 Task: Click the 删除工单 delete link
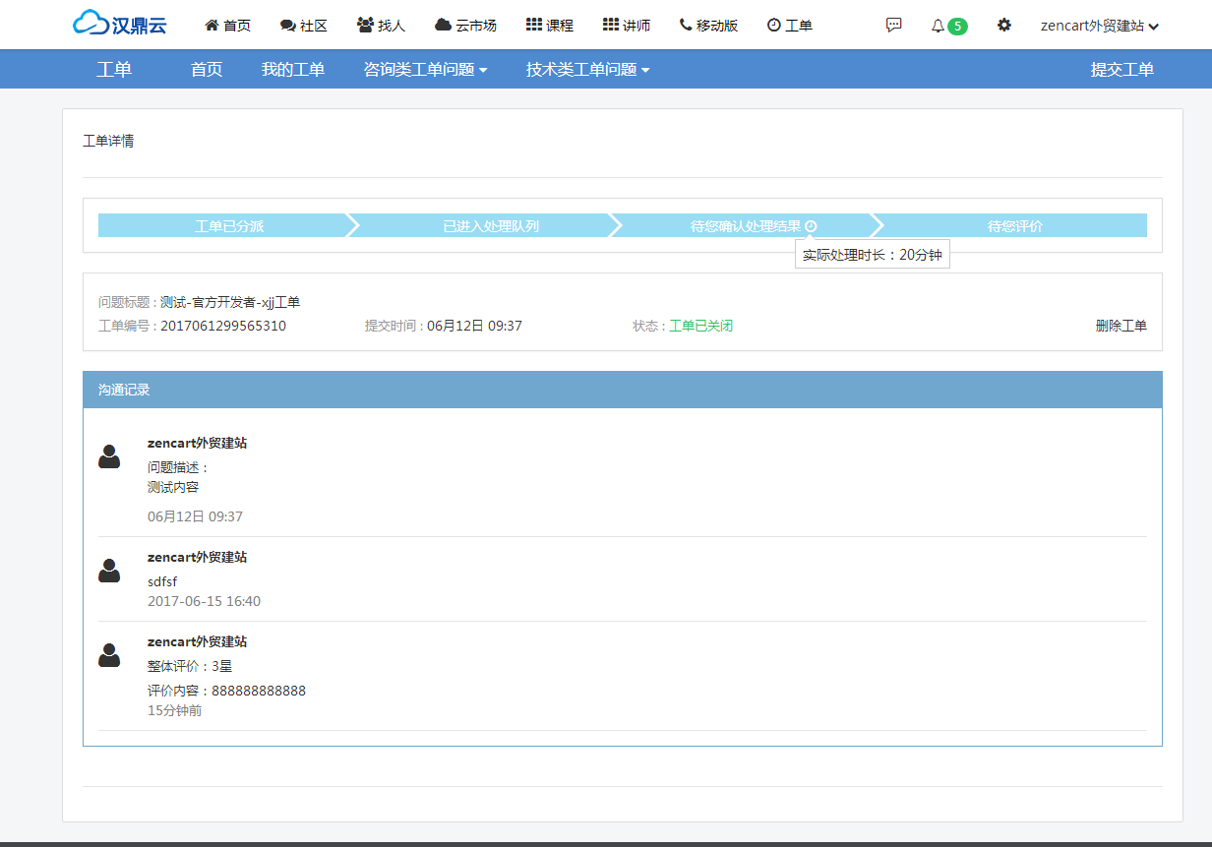1122,325
